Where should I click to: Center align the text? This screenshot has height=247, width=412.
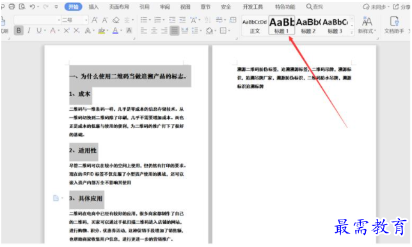pyautogui.click(x=154, y=31)
